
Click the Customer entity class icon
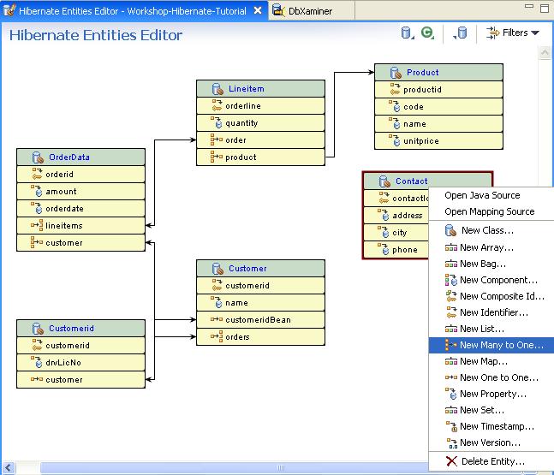tap(217, 269)
